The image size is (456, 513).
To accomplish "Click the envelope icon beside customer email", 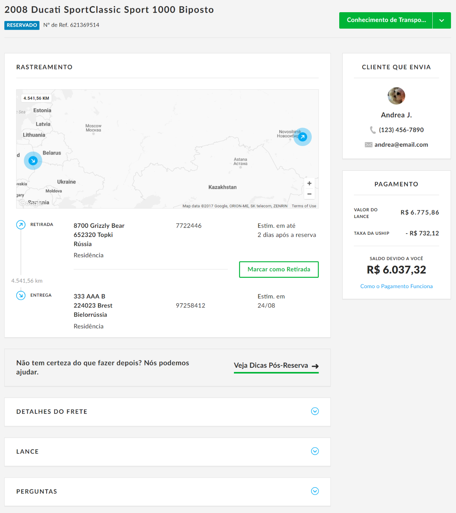I will pos(368,145).
